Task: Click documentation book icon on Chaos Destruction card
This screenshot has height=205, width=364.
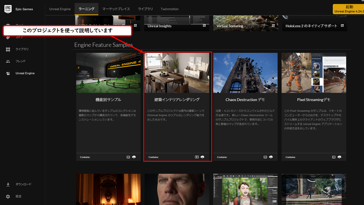Action: [265, 157]
